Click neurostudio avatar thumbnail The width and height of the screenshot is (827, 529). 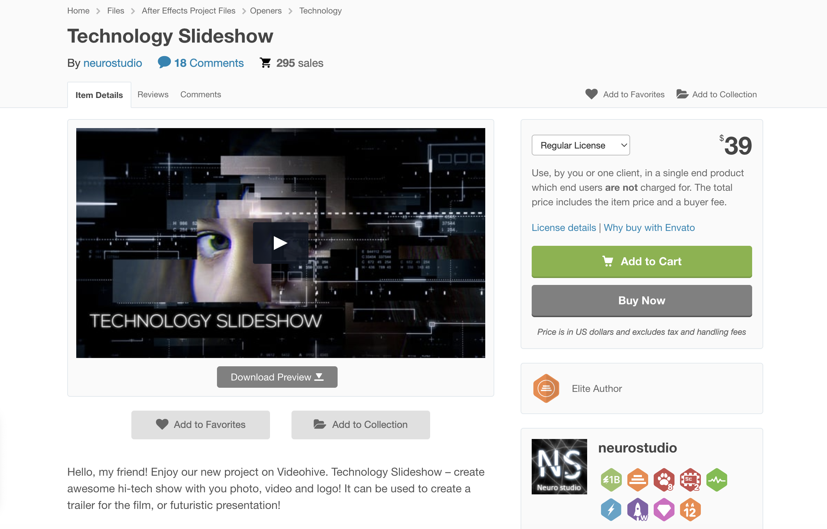[559, 467]
